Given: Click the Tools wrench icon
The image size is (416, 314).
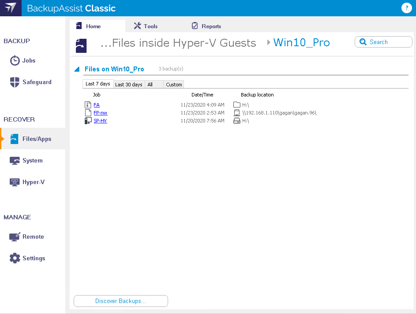Looking at the screenshot, I should point(138,26).
